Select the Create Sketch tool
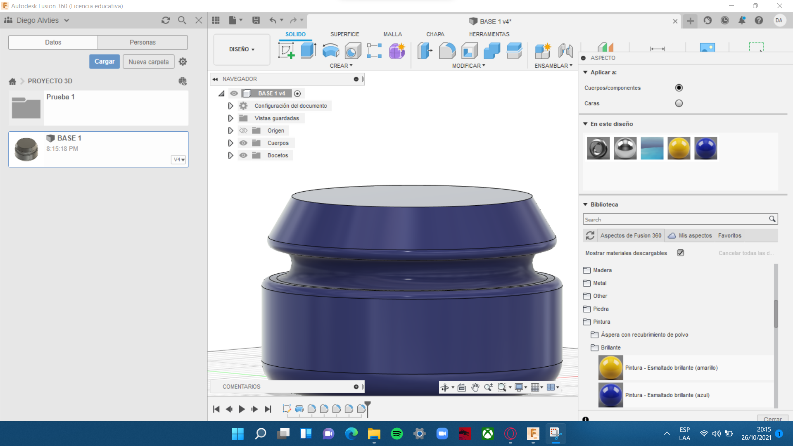This screenshot has width=793, height=446. click(286, 51)
